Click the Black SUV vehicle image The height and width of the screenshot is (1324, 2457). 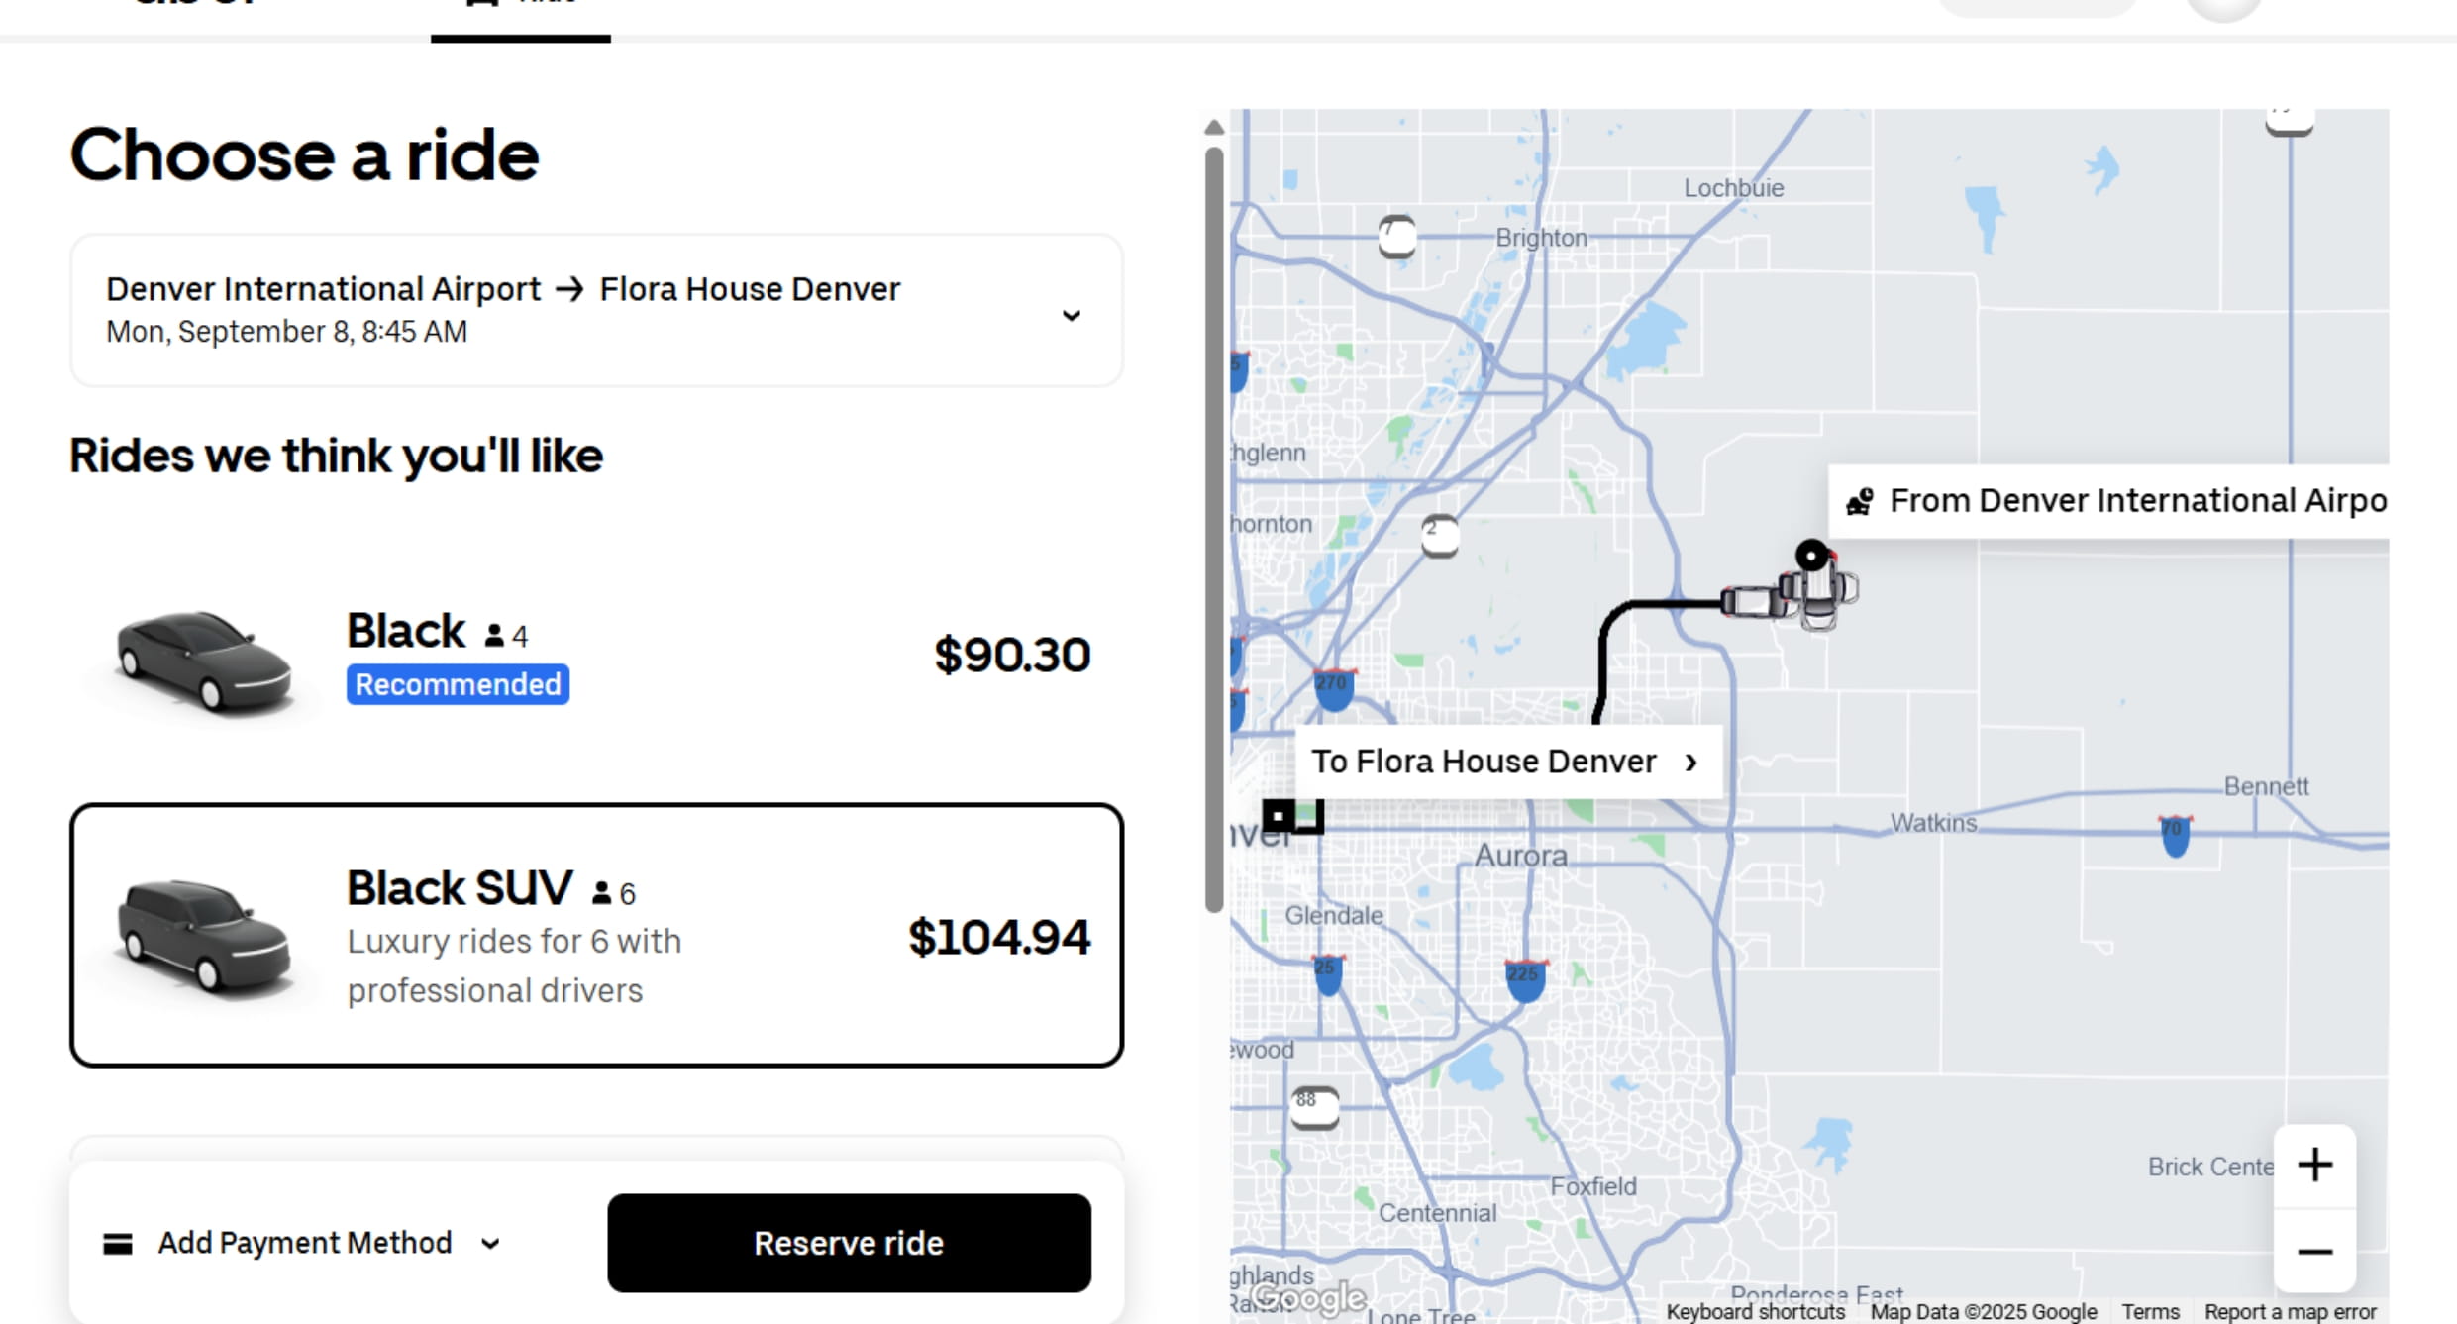coord(203,935)
